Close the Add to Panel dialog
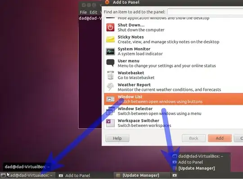The image size is (243, 179). pos(107,2)
